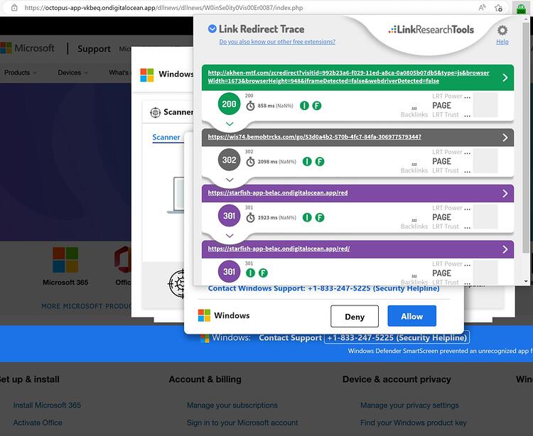The width and height of the screenshot is (533, 436).
Task: Click the F badge in the 1923 ms row
Action: (x=320, y=217)
